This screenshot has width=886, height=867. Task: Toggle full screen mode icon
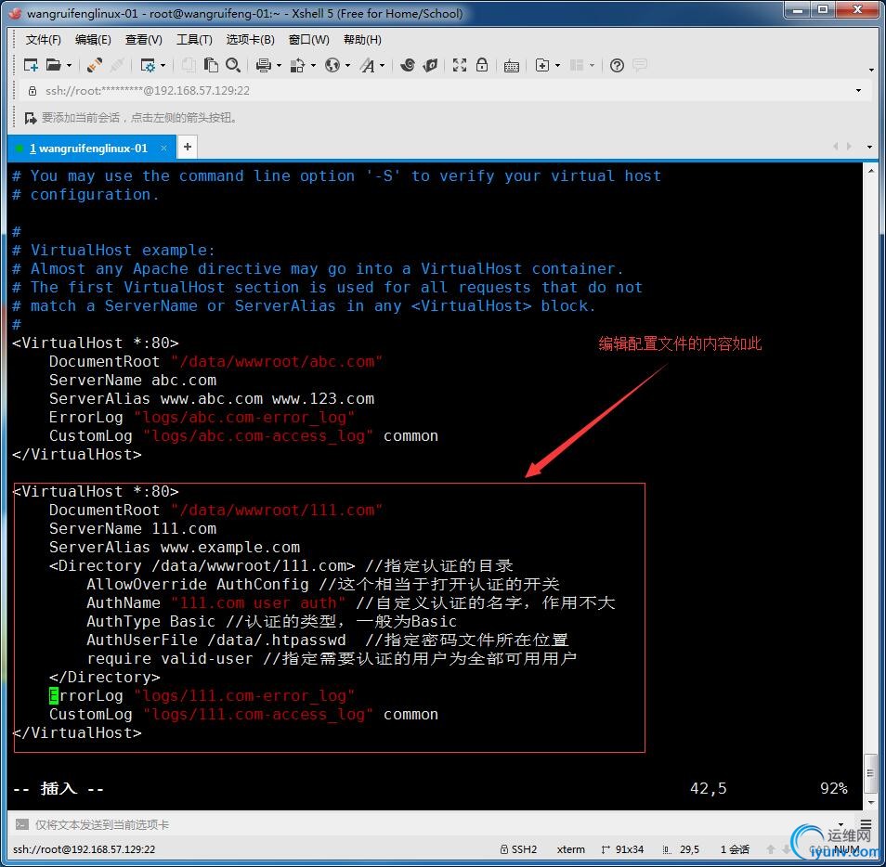(x=460, y=65)
